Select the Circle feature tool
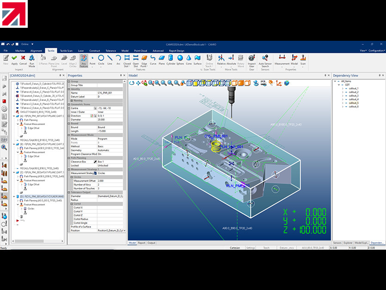 [101, 60]
